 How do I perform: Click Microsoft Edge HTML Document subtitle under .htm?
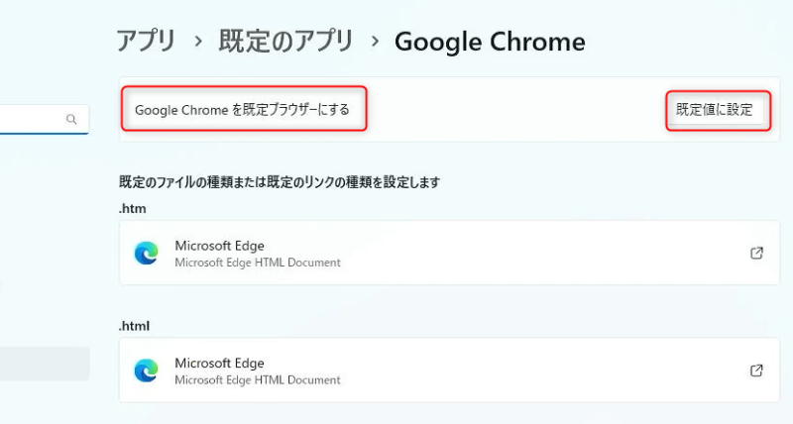pos(258,263)
